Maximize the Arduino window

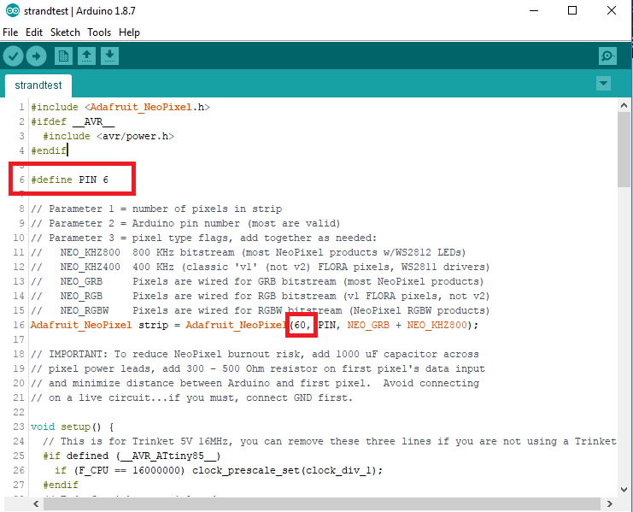pos(572,10)
